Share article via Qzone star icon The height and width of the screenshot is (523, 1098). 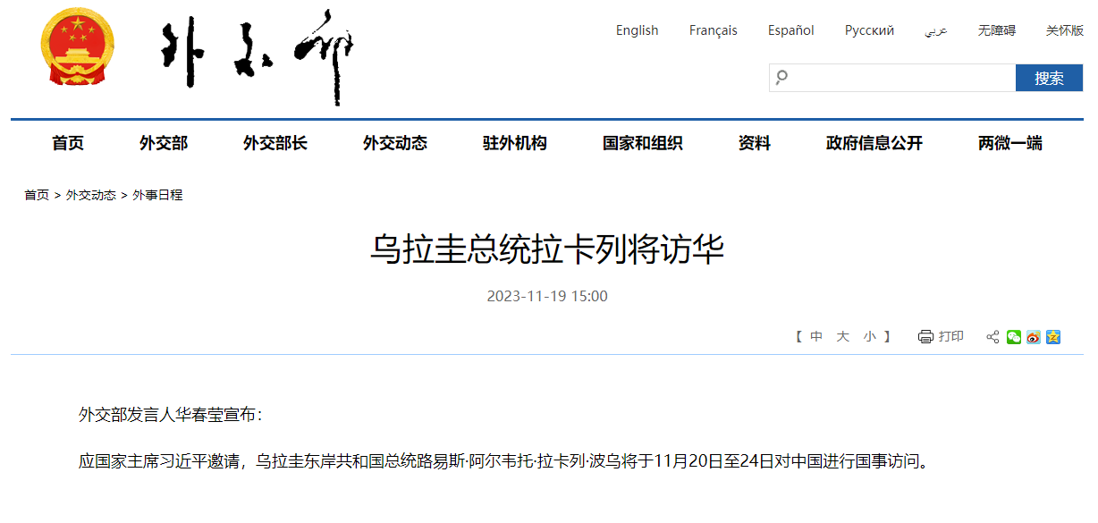1053,337
